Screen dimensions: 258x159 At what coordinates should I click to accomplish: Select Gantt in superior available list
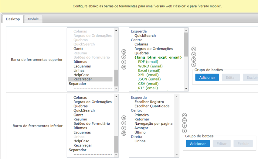78,49
